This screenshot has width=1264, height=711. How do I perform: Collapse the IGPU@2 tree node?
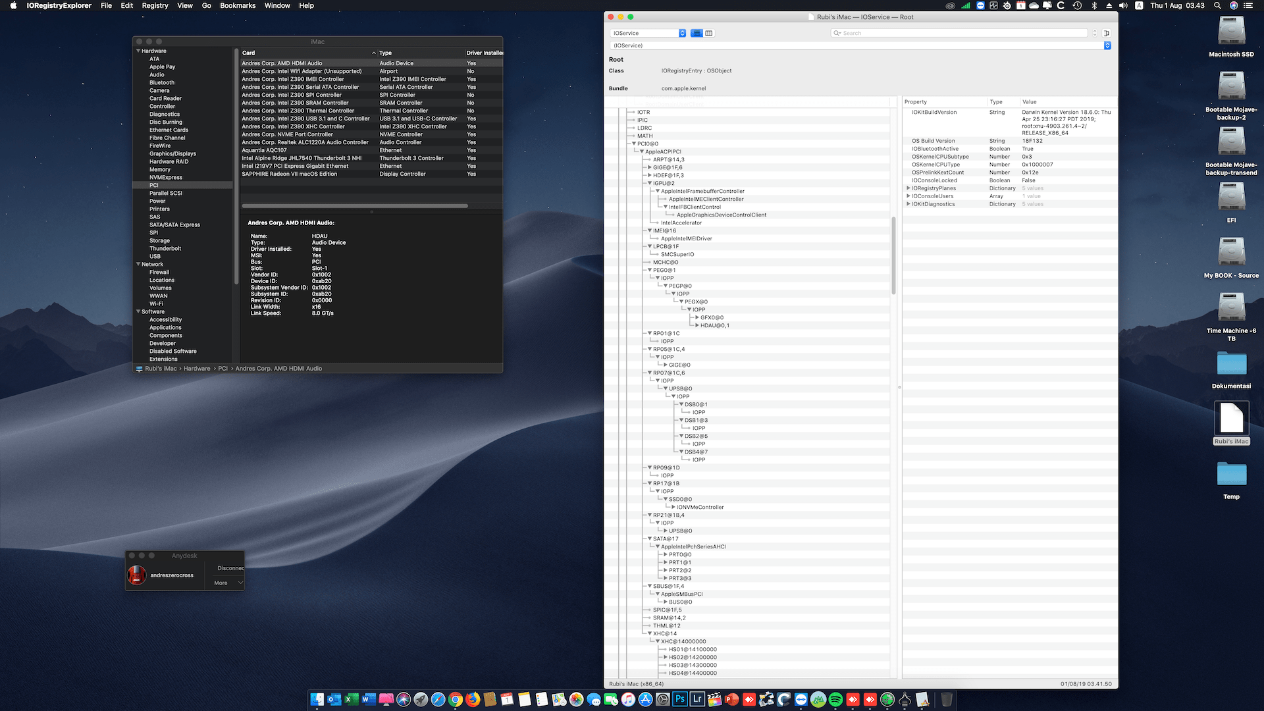click(x=650, y=183)
